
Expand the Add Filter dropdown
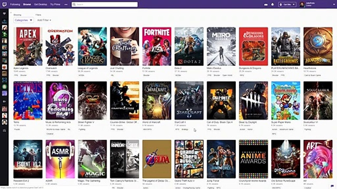click(44, 20)
